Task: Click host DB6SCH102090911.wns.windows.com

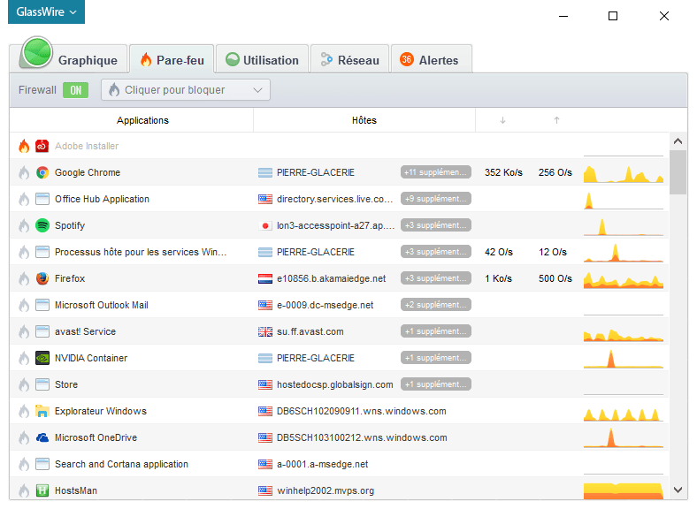Action: point(362,411)
